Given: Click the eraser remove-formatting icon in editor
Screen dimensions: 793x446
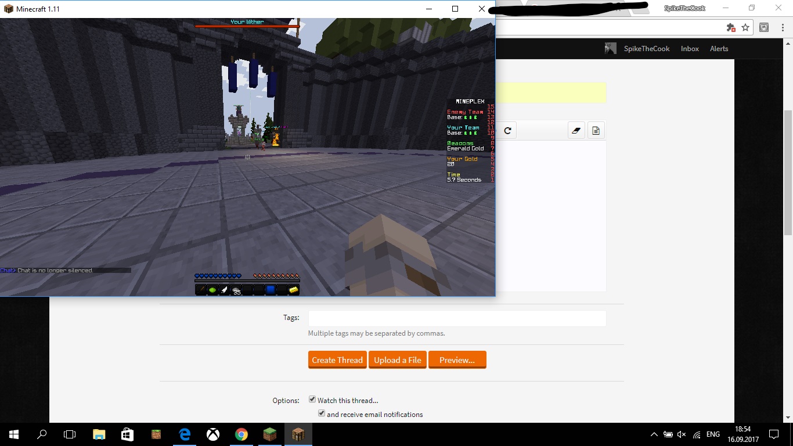Looking at the screenshot, I should 576,131.
